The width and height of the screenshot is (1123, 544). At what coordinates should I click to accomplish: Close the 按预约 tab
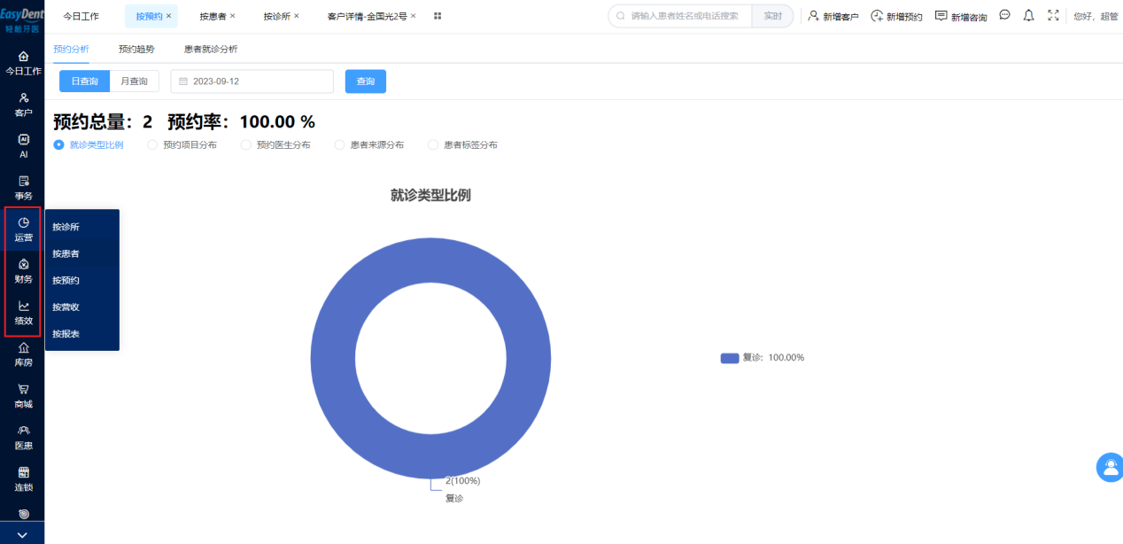[x=169, y=16]
